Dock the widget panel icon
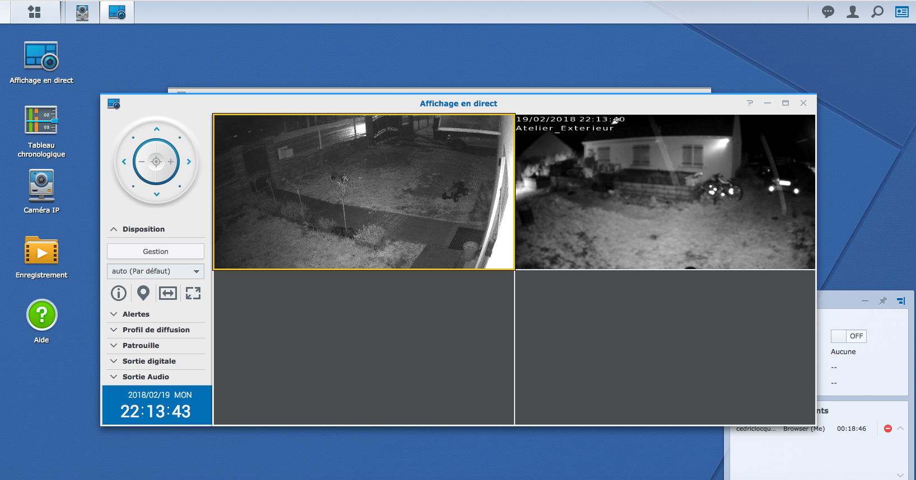 click(x=901, y=301)
